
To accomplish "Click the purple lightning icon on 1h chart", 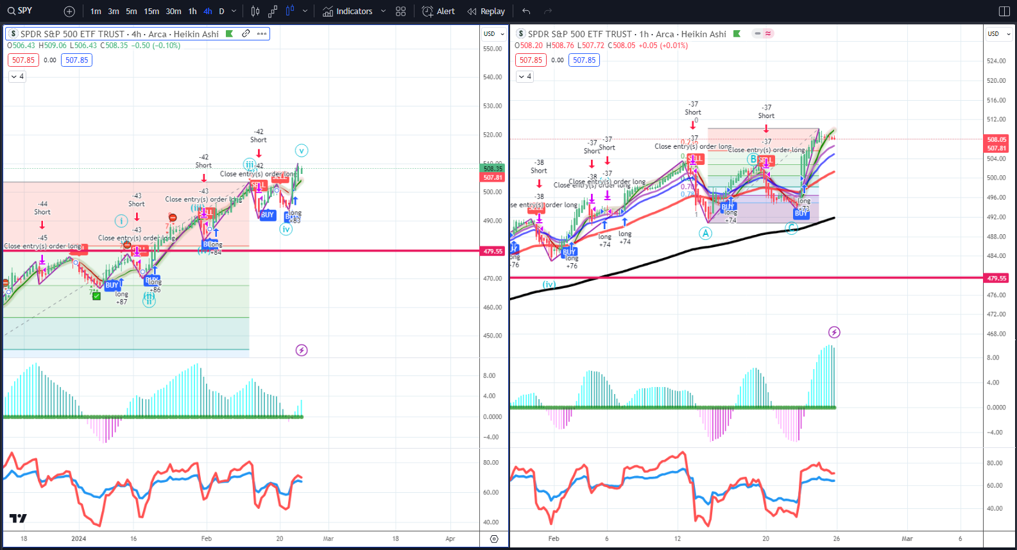I will 834,332.
